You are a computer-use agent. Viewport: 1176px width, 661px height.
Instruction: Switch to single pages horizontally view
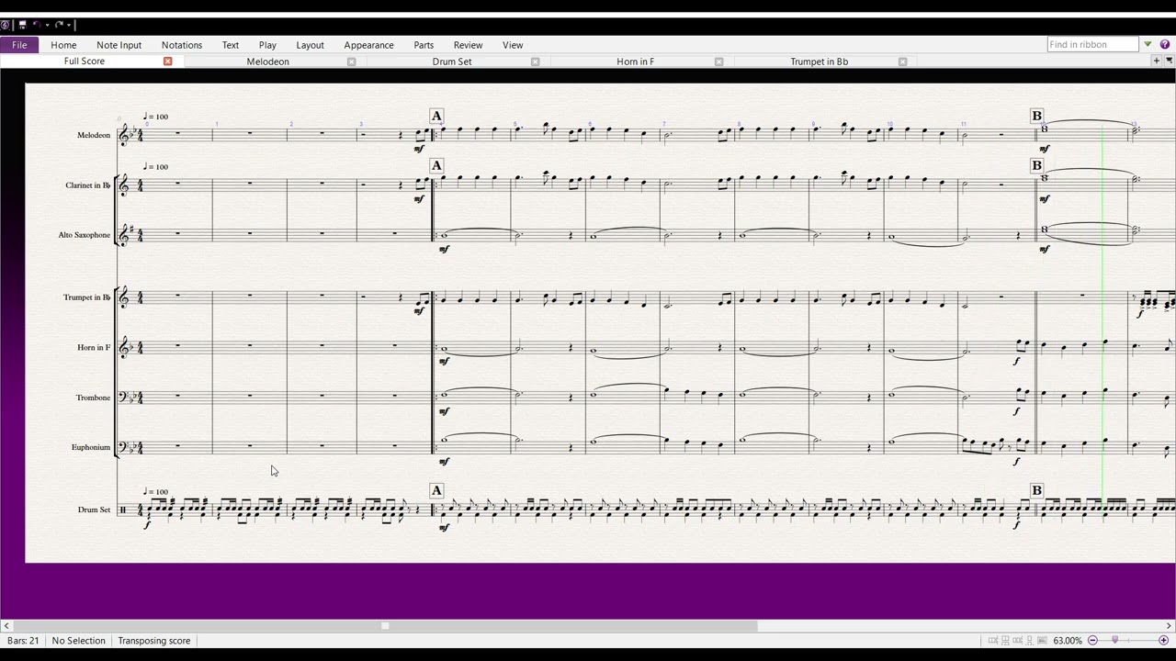pos(1017,640)
